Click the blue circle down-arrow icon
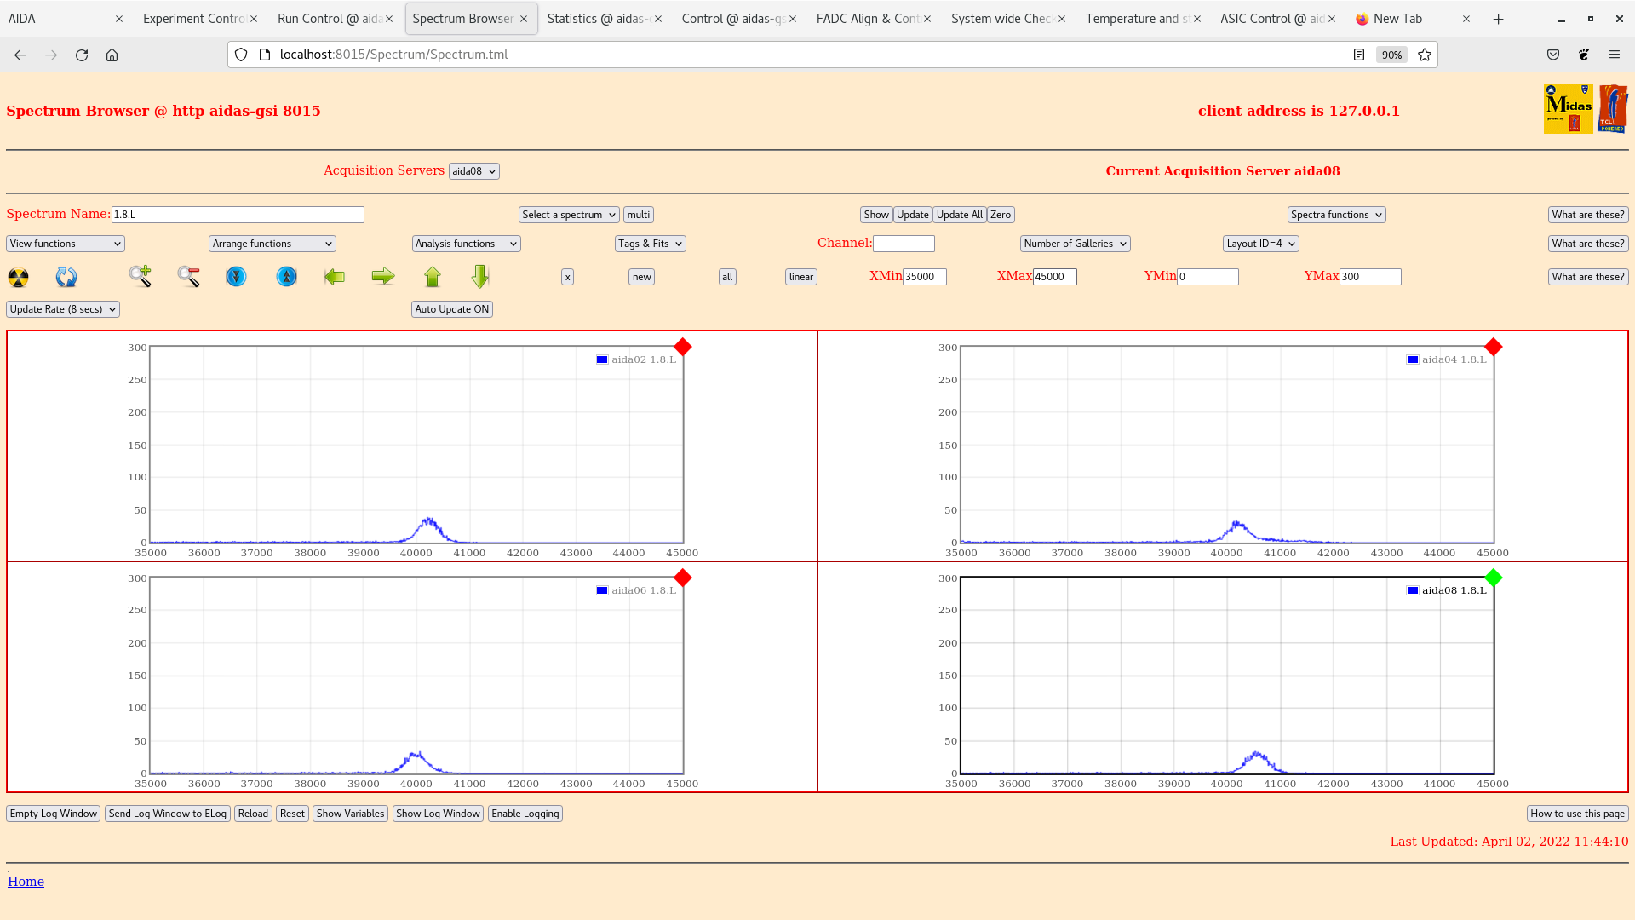1635x920 pixels. (x=236, y=276)
